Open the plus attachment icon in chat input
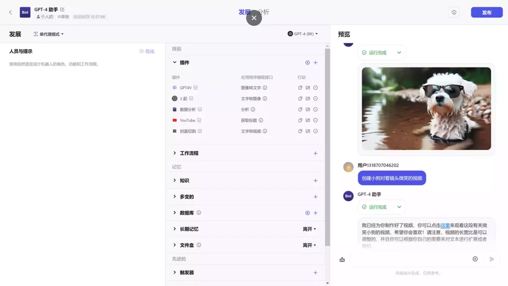 coord(475,259)
